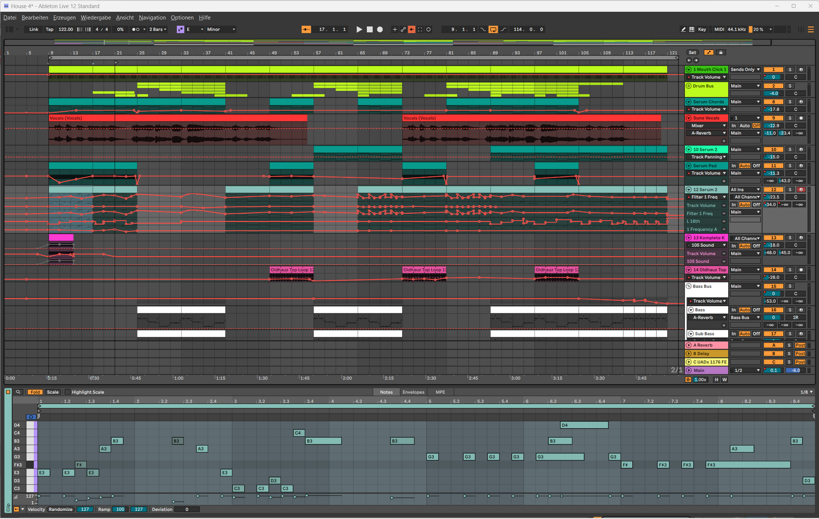Toggle Automation Mode button

click(x=709, y=52)
